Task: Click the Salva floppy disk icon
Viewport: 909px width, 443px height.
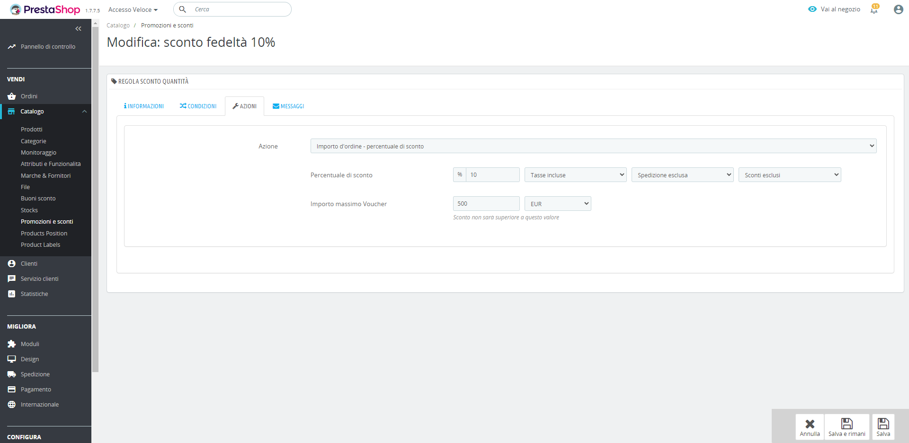Action: tap(883, 424)
